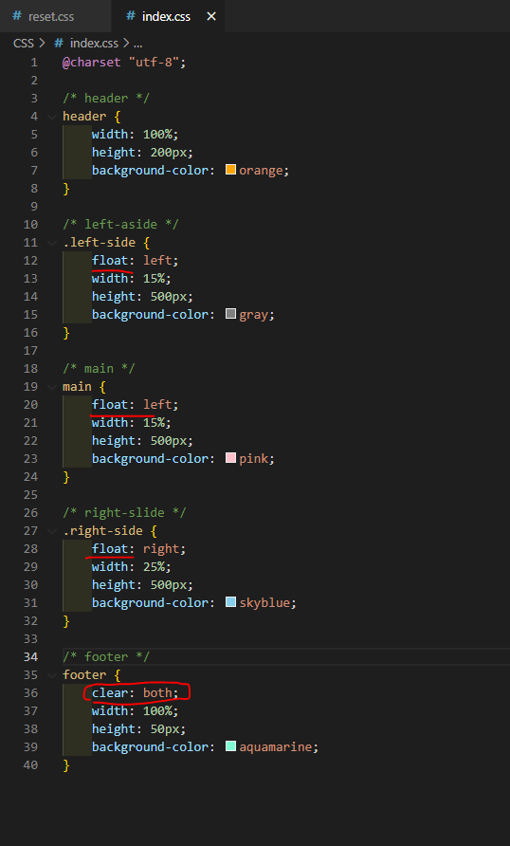Image resolution: width=510 pixels, height=846 pixels.
Task: Collapse the .right-side rule fold arrow
Action: coord(52,530)
